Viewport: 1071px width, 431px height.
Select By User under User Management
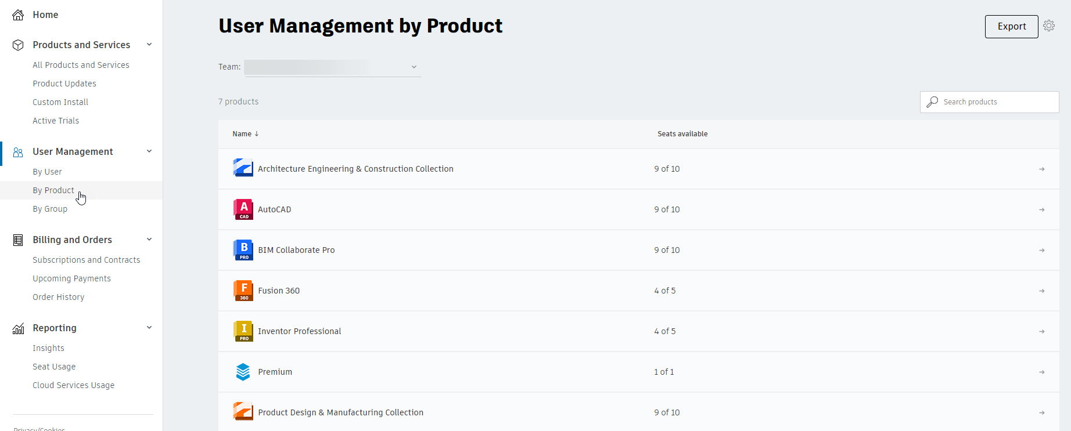pyautogui.click(x=47, y=172)
